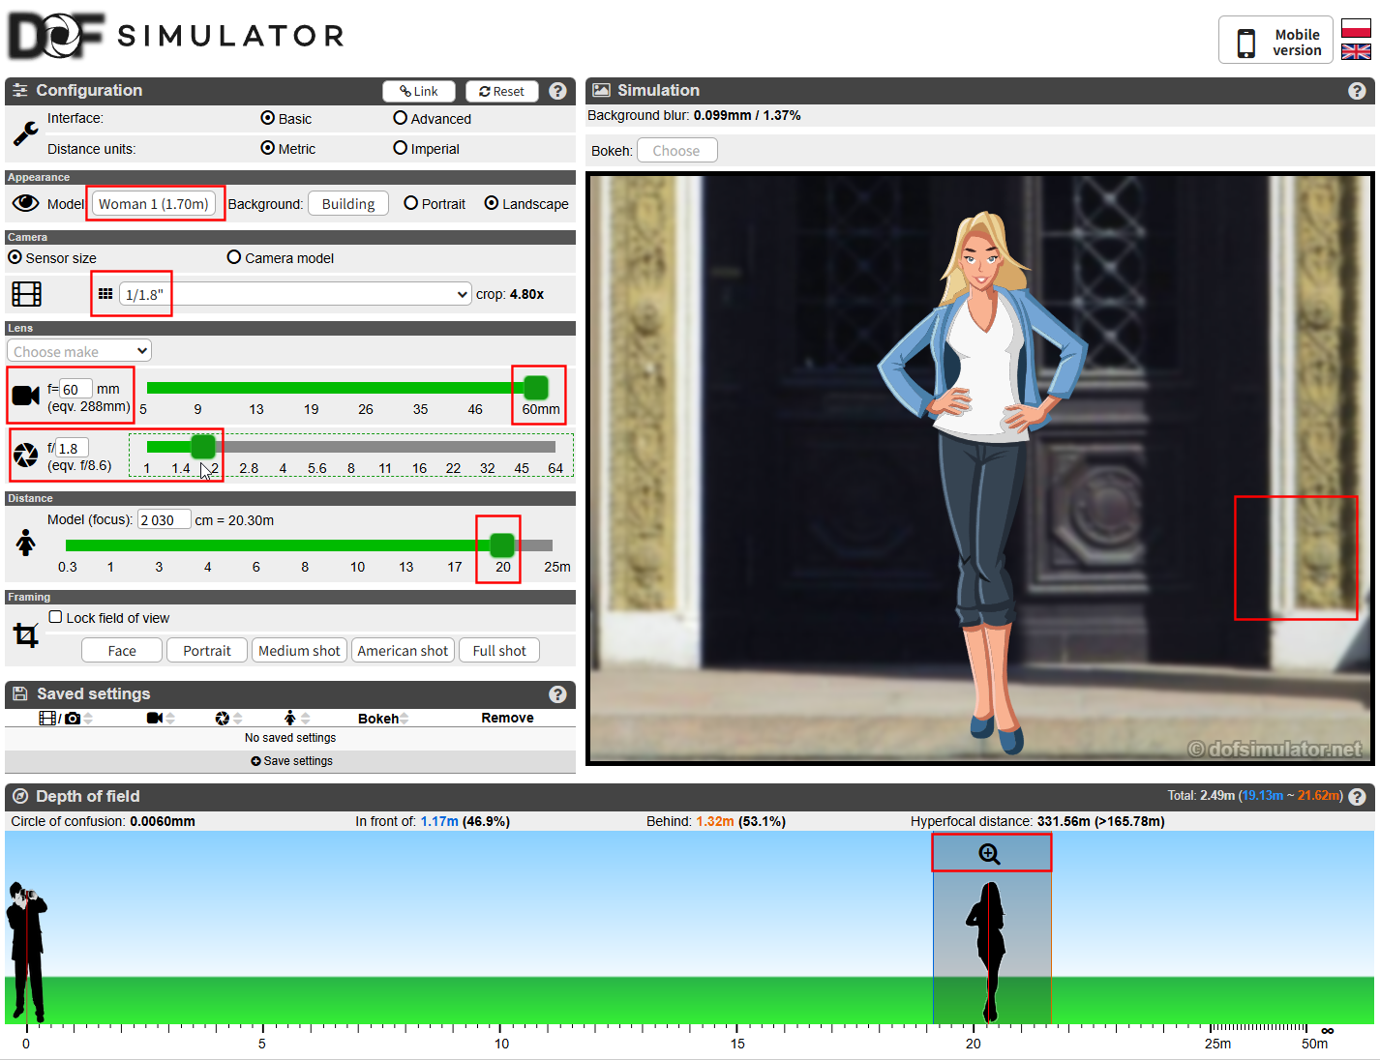1380x1060 pixels.
Task: Click the aperture slider handle
Action: pos(203,447)
